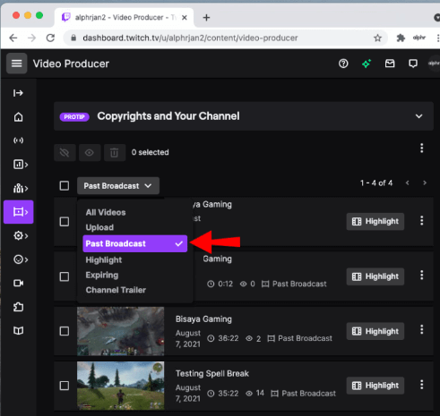Open a new browser tab
This screenshot has height=416, width=440.
(x=206, y=18)
